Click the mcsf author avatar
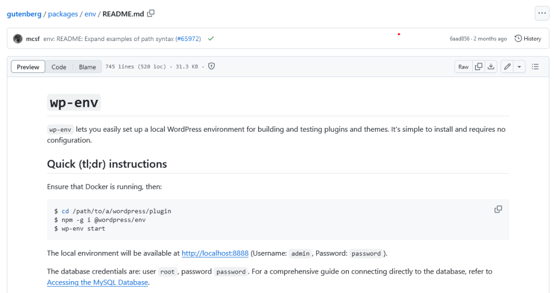Viewport: 554px width, 293px height. 18,39
